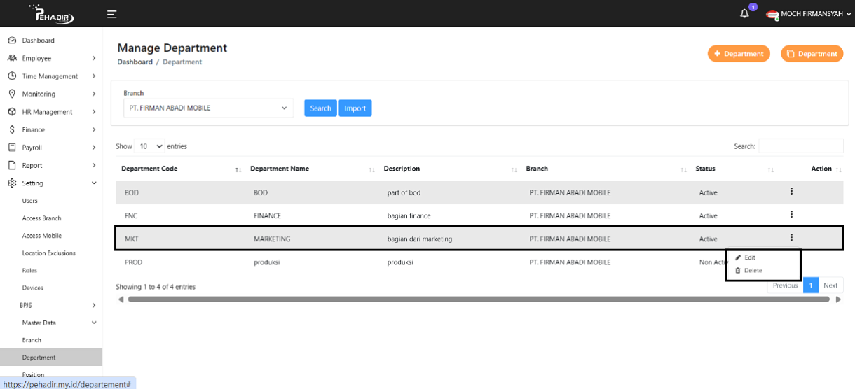The height and width of the screenshot is (389, 855).
Task: Click the hamburger menu icon in header
Action: [111, 14]
